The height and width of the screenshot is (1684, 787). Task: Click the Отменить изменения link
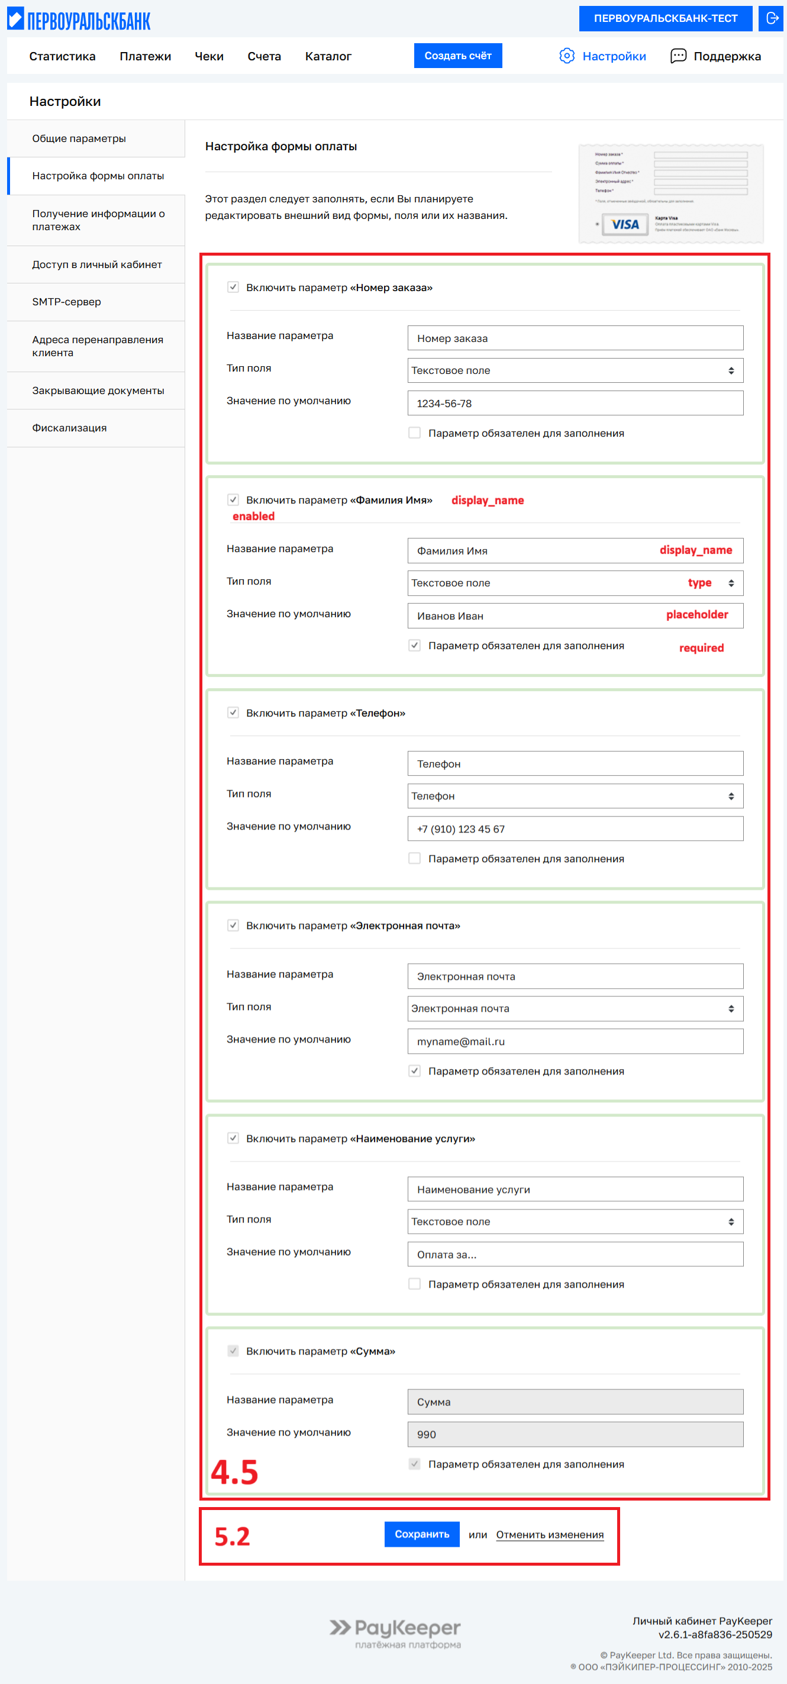tap(549, 1534)
